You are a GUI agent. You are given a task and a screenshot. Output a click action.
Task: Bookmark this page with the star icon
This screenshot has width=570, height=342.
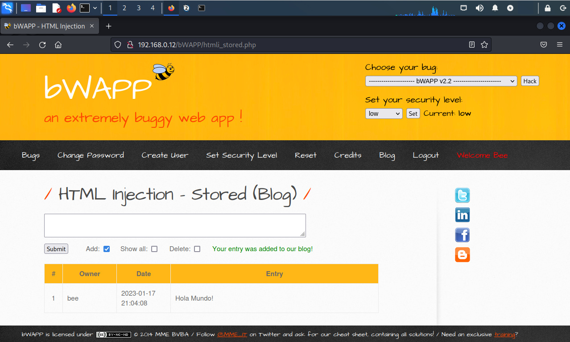tap(484, 45)
